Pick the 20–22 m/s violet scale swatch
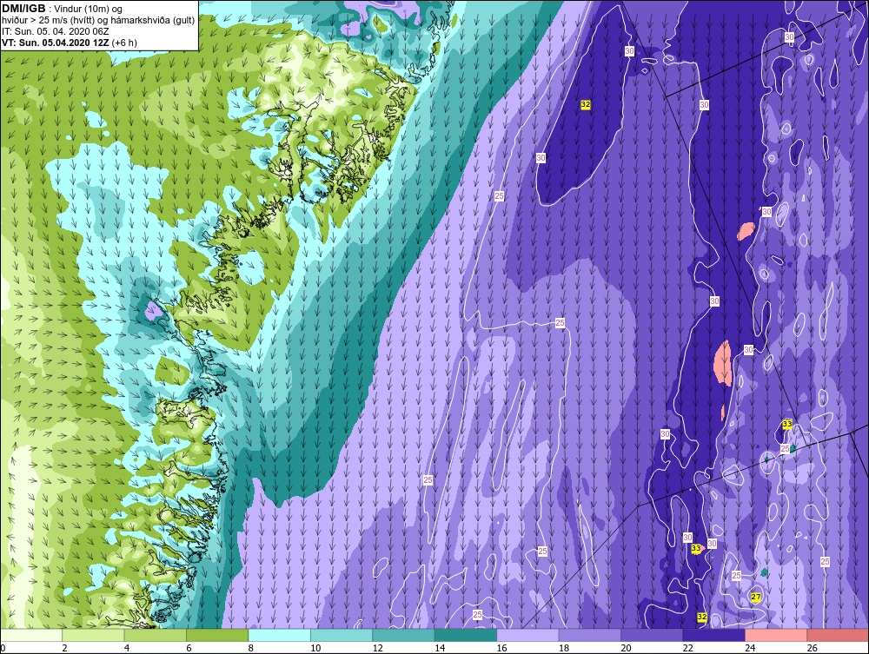869x654 pixels. click(x=652, y=635)
